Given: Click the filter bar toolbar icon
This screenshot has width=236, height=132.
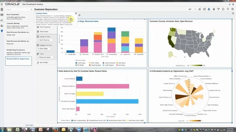Looking at the screenshot, I should [x=214, y=9].
